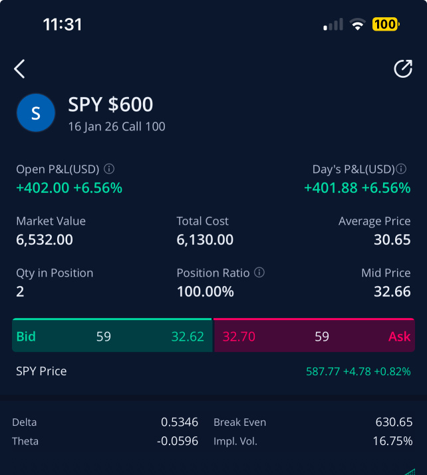Tap the Mid Price label
Screen dimensions: 427x475
(x=386, y=273)
